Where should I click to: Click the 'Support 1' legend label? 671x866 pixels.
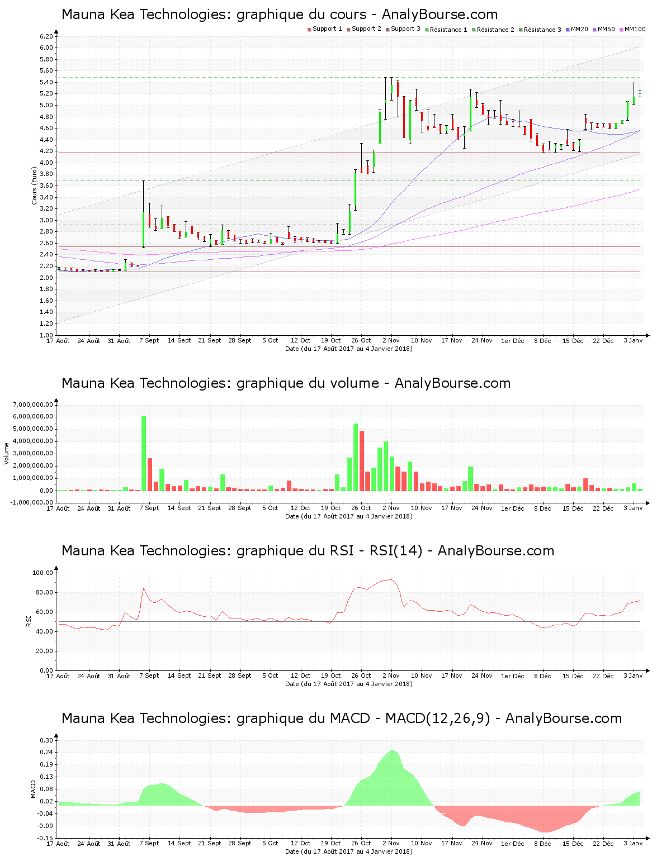click(327, 29)
